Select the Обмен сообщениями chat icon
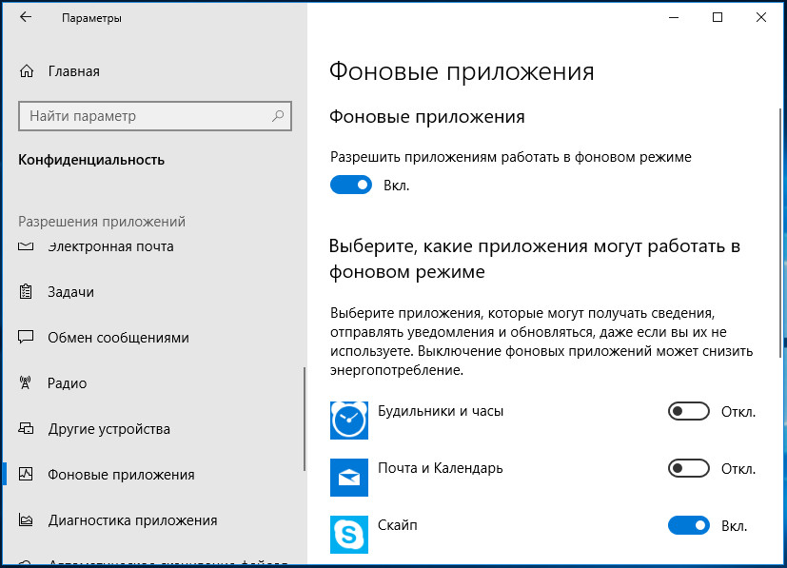This screenshot has height=568, width=787. click(26, 337)
